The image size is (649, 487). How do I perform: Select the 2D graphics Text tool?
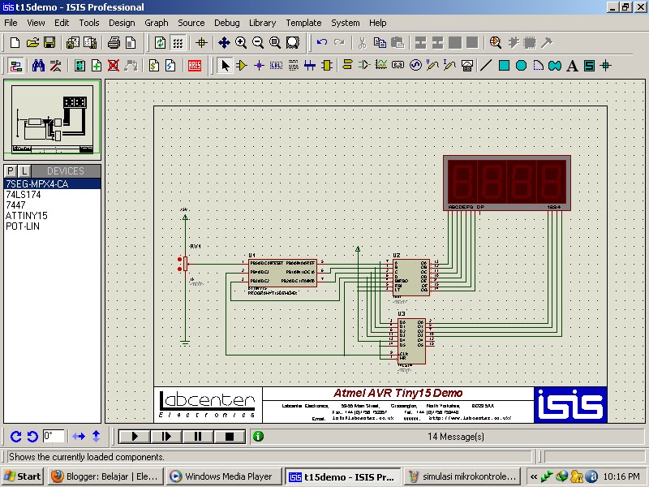pos(573,65)
